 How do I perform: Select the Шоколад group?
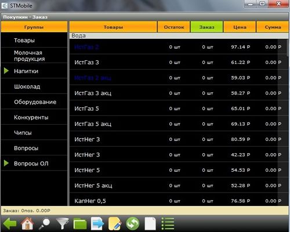tap(34, 86)
